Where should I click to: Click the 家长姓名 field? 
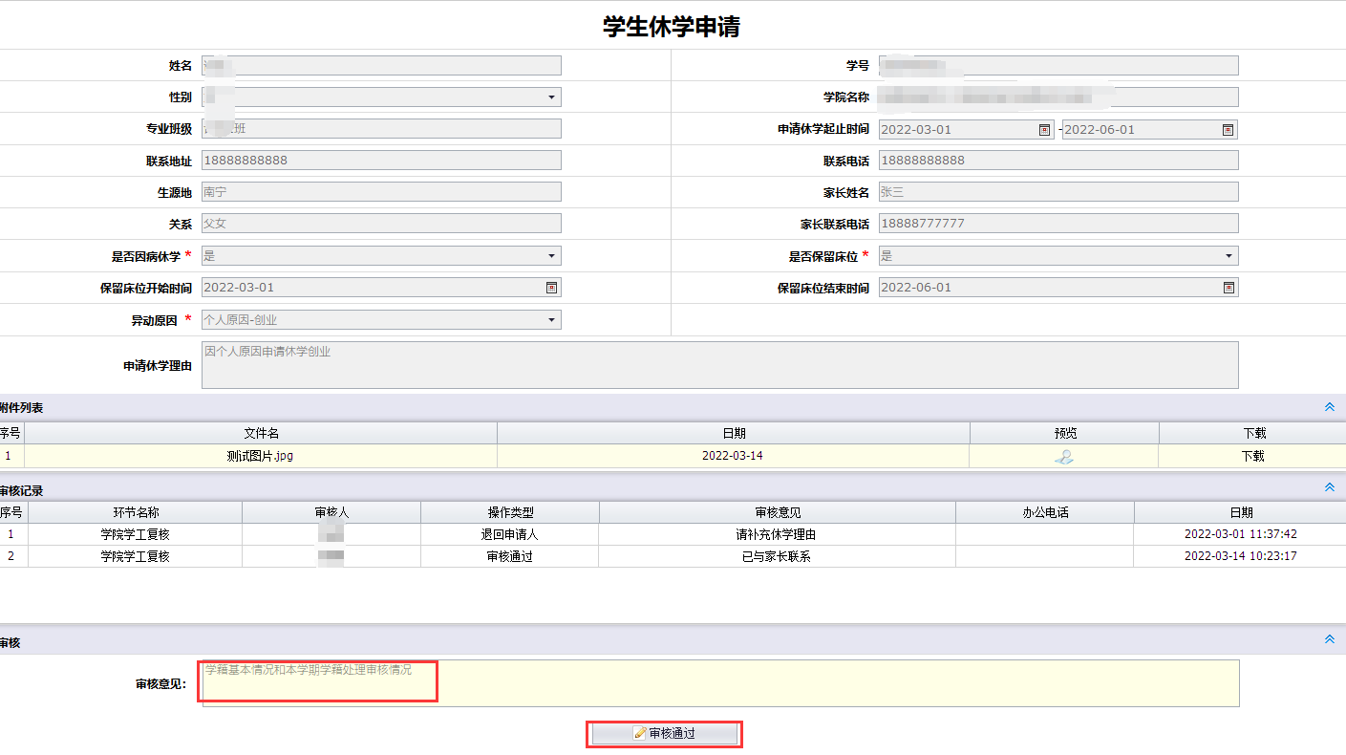point(1058,192)
